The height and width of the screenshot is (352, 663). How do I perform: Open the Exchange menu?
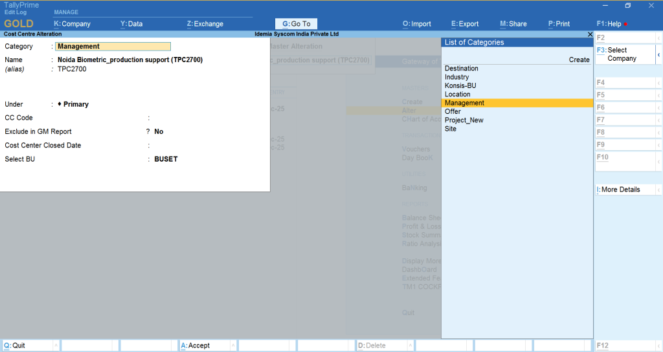205,24
